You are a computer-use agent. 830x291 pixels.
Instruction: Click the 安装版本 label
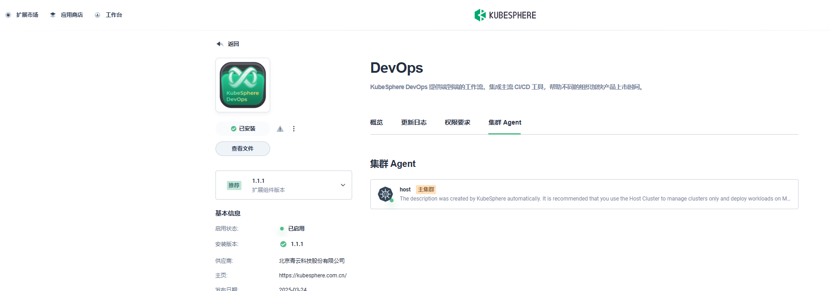pos(227,244)
